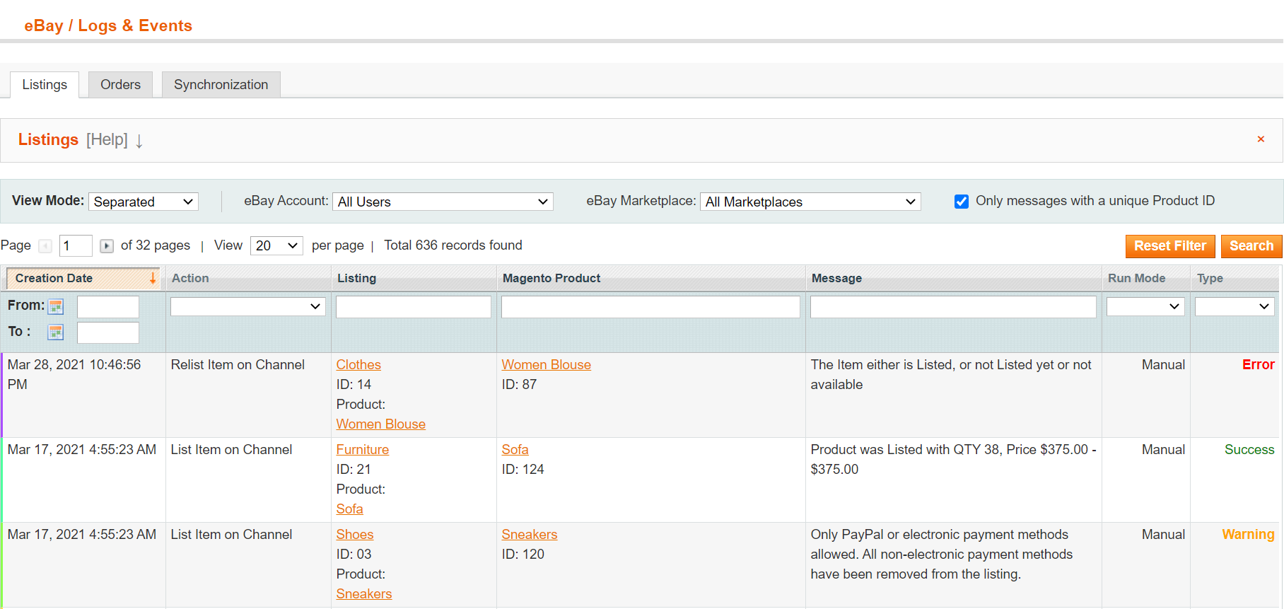
Task: Toggle unique Product ID messages checkbox
Action: (962, 202)
